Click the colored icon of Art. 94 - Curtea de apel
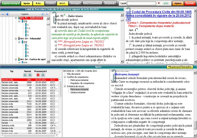Screen dimensions: 197x138 [x=19, y=59]
